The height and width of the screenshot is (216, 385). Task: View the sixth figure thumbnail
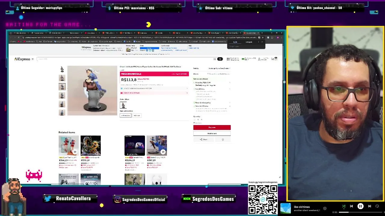coord(62,112)
